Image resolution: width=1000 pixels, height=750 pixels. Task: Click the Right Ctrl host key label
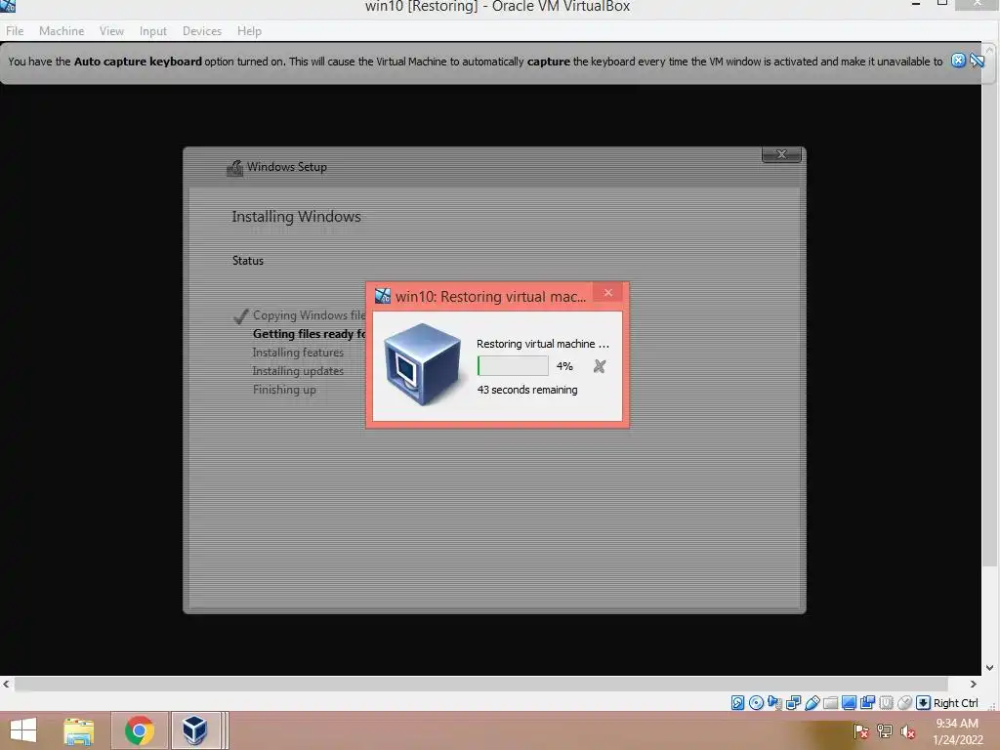(955, 703)
